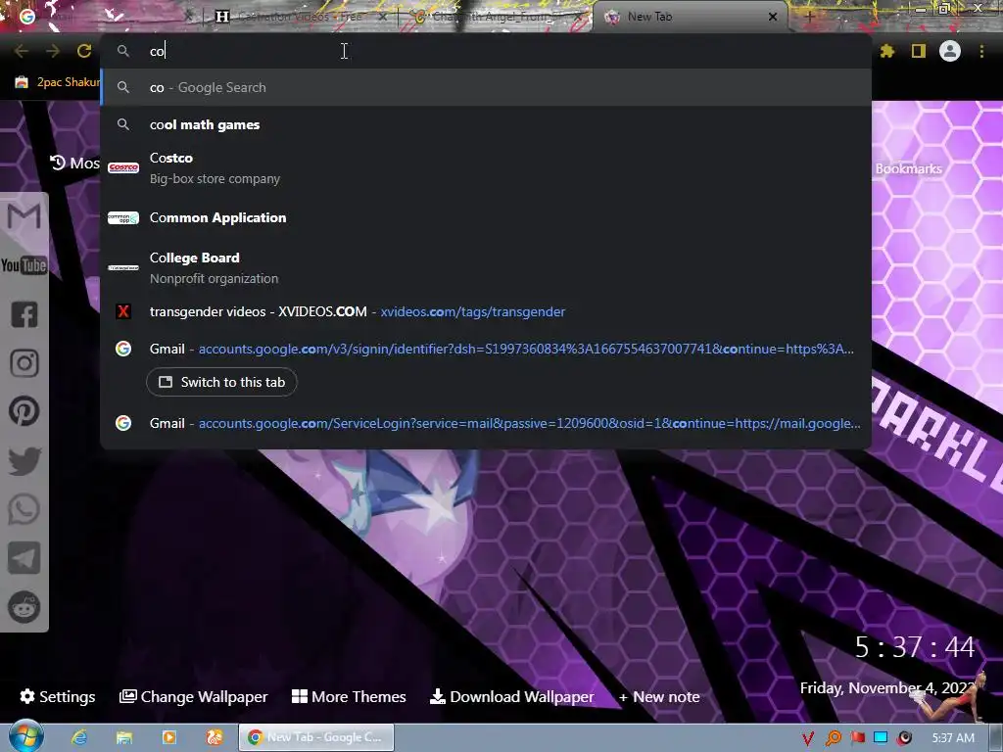Open Gmail icon in sidebar
The width and height of the screenshot is (1003, 752).
[x=24, y=216]
